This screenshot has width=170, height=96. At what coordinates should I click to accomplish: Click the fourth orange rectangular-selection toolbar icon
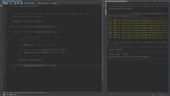33,3
